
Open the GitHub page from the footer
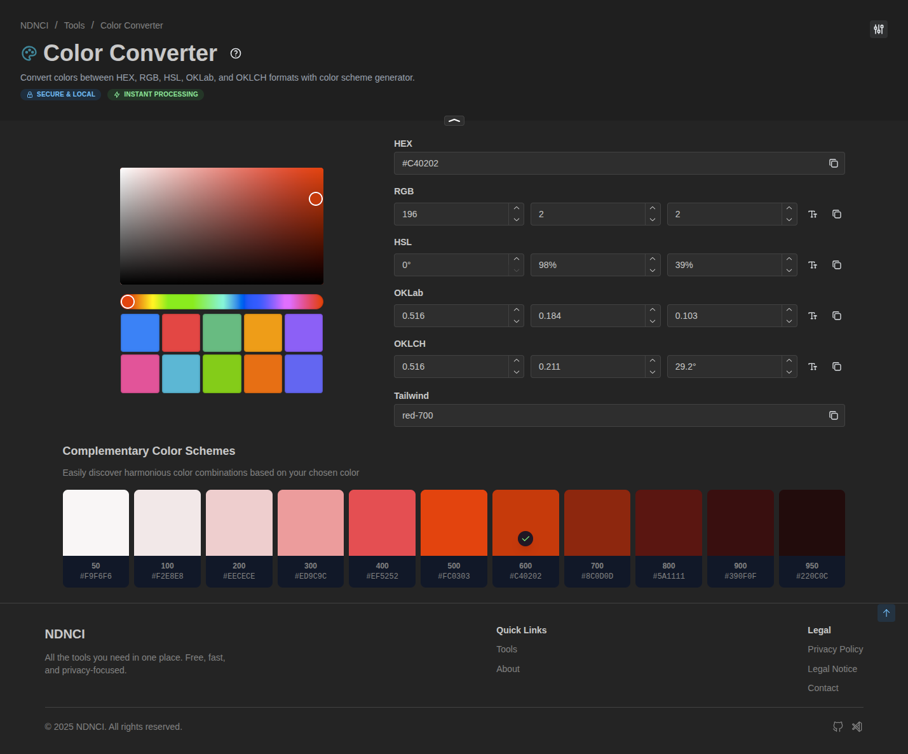click(837, 727)
